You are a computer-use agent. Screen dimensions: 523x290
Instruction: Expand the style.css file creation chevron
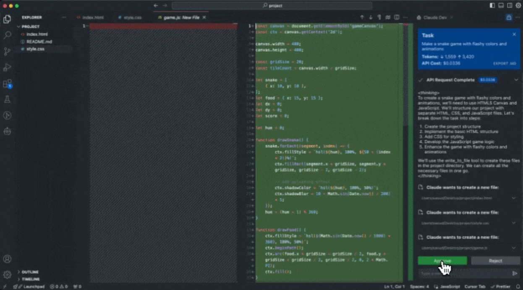tap(514, 223)
